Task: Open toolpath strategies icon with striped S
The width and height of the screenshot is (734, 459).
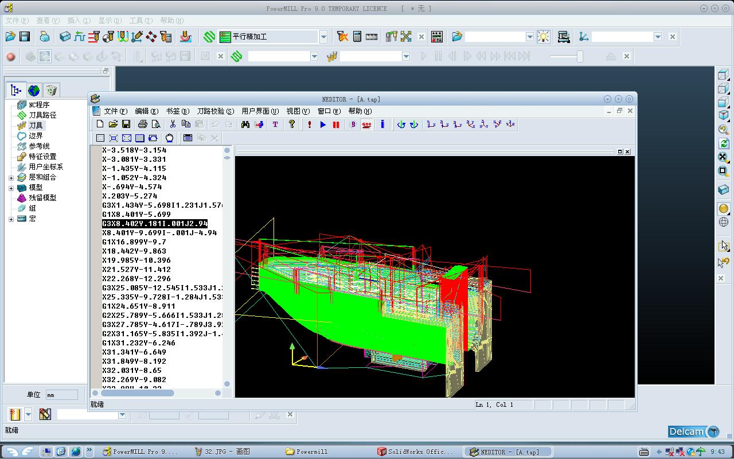Action: click(209, 37)
